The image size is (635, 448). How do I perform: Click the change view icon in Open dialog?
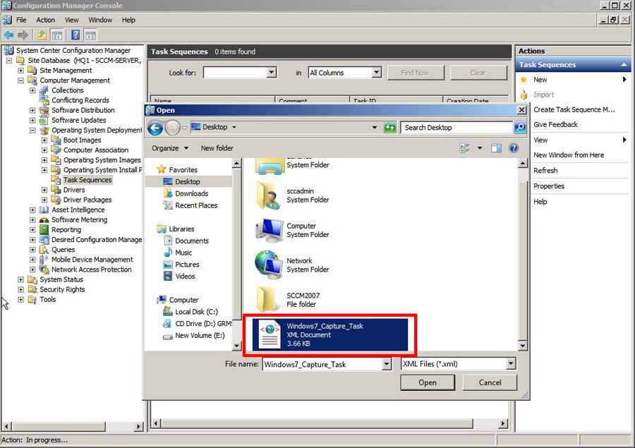click(464, 148)
